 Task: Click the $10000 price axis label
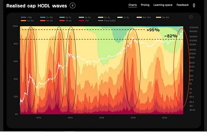point(193,40)
